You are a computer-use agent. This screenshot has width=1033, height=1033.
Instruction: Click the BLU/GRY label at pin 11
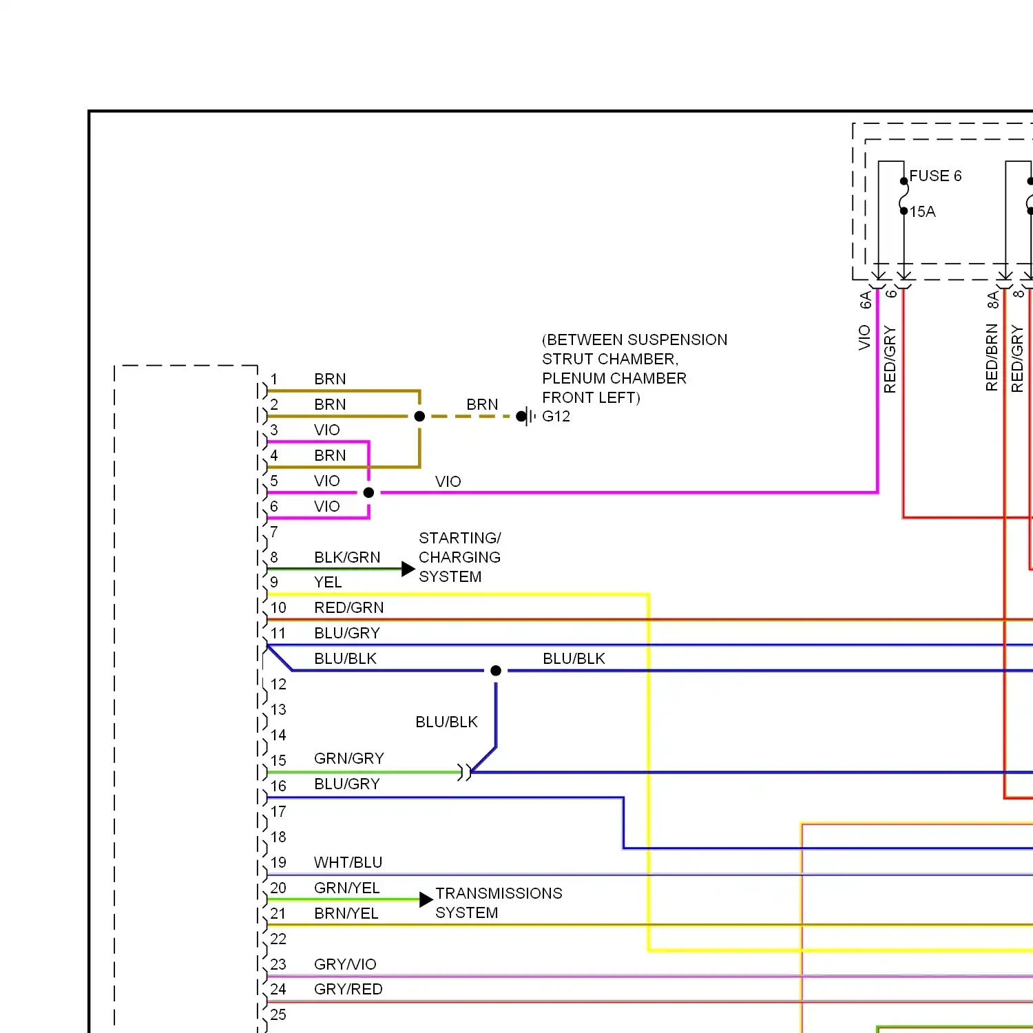click(347, 634)
